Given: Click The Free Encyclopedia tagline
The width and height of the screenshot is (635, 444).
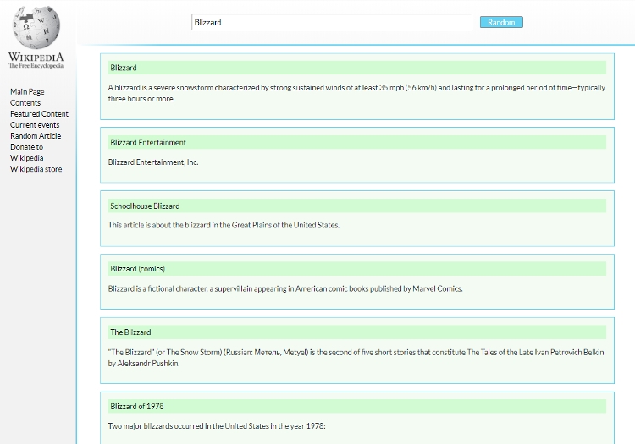Looking at the screenshot, I should [36, 66].
